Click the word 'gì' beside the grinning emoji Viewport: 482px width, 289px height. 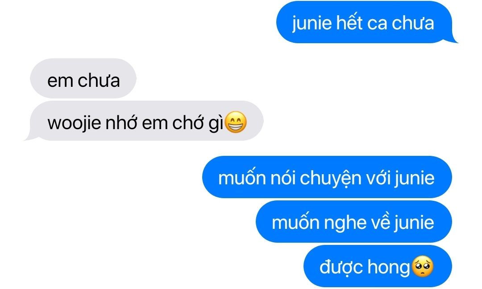click(x=216, y=123)
